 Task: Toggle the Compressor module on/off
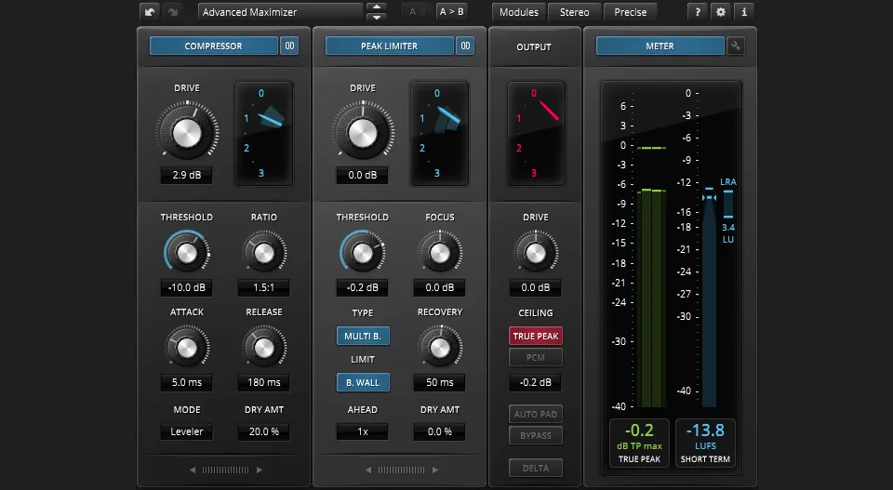point(214,46)
